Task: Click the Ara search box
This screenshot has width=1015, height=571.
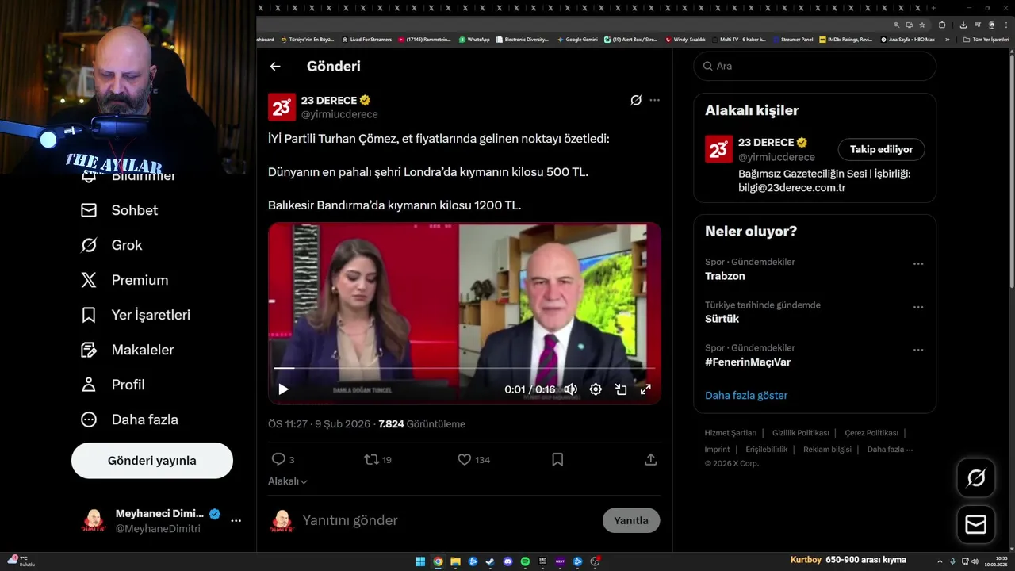Action: [x=815, y=66]
